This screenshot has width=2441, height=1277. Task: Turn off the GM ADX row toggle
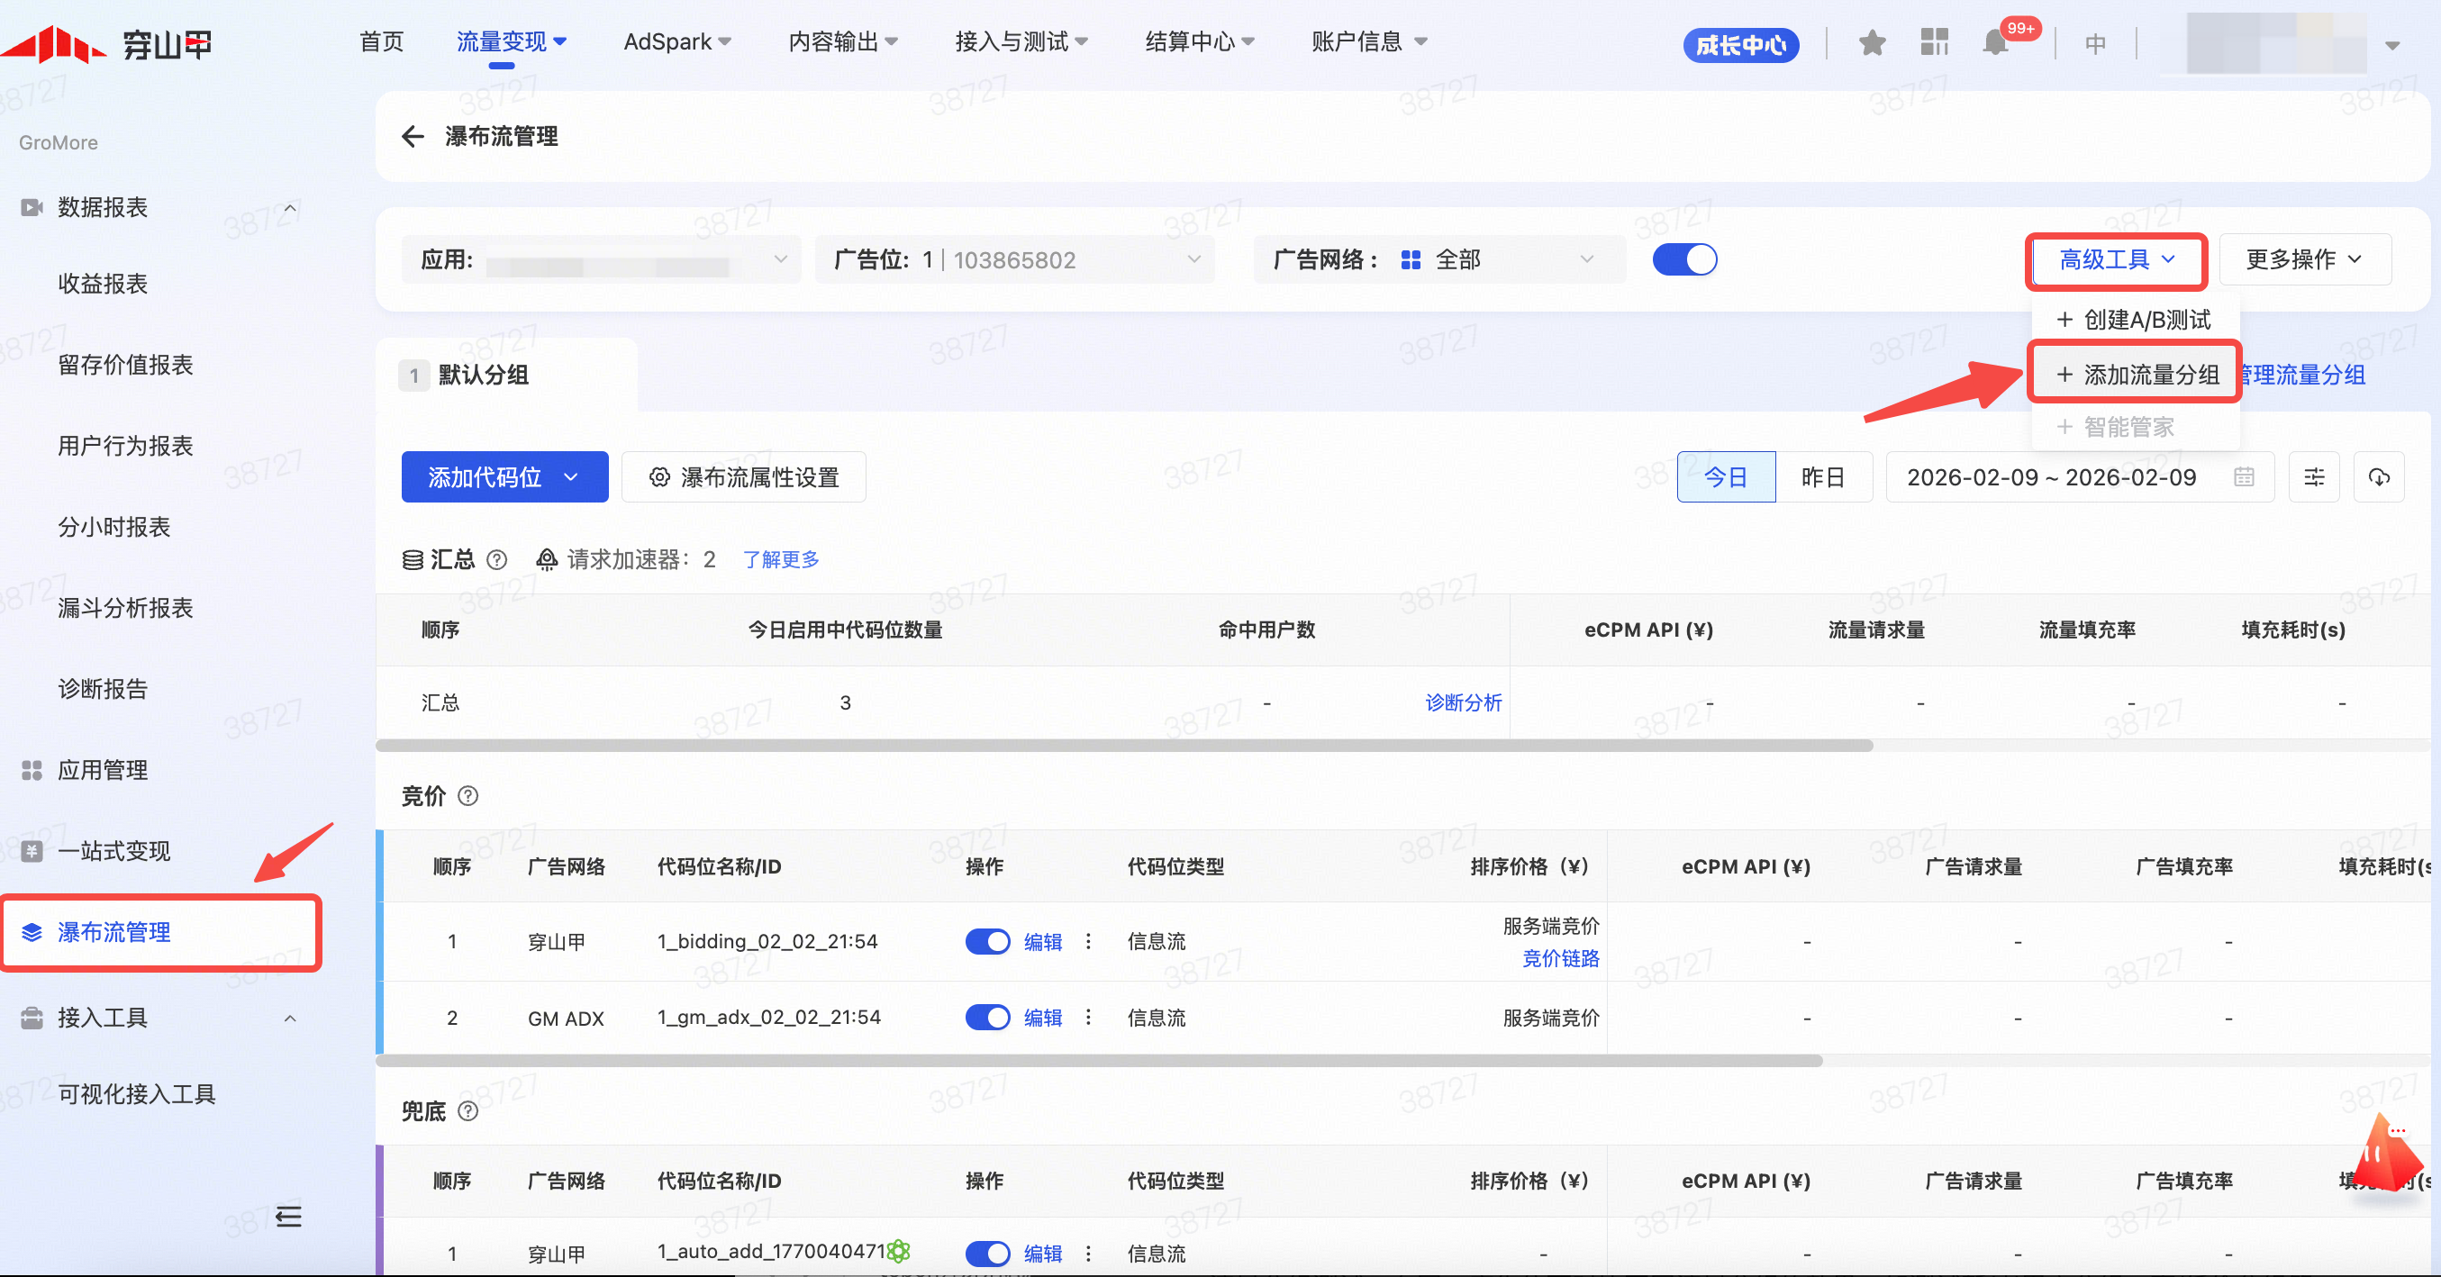(x=987, y=1018)
